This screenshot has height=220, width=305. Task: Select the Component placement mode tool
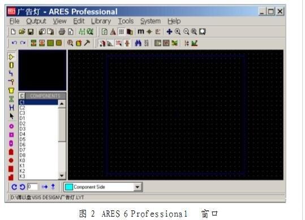coord(11,57)
